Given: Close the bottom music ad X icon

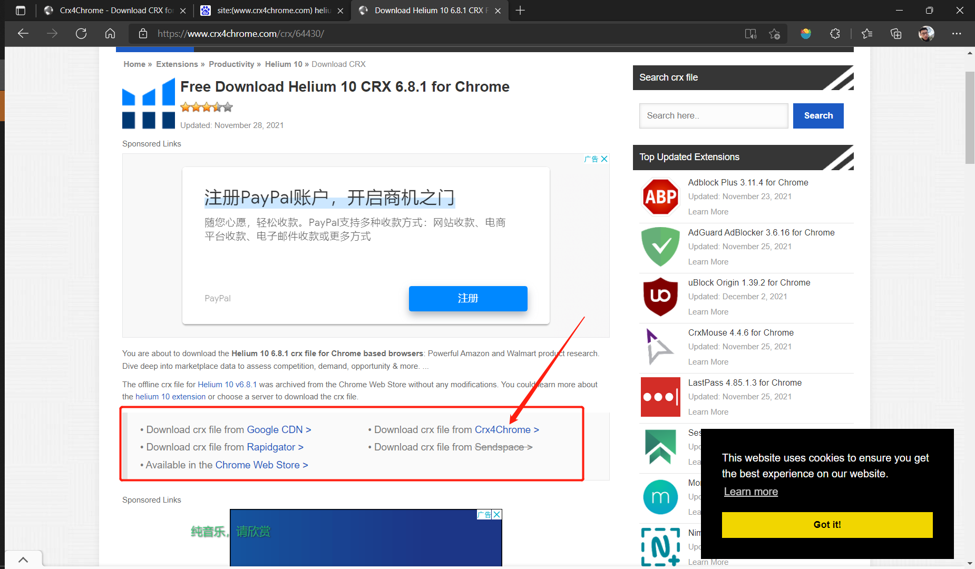Looking at the screenshot, I should coord(496,514).
